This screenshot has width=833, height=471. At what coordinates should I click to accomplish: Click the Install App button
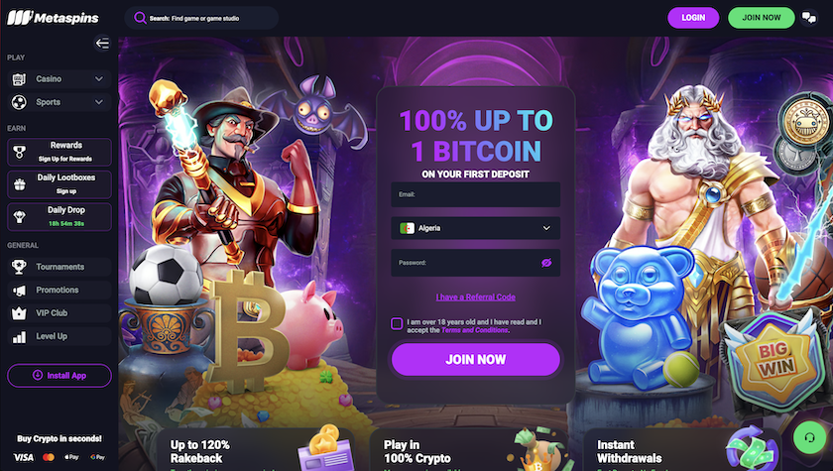pyautogui.click(x=59, y=376)
